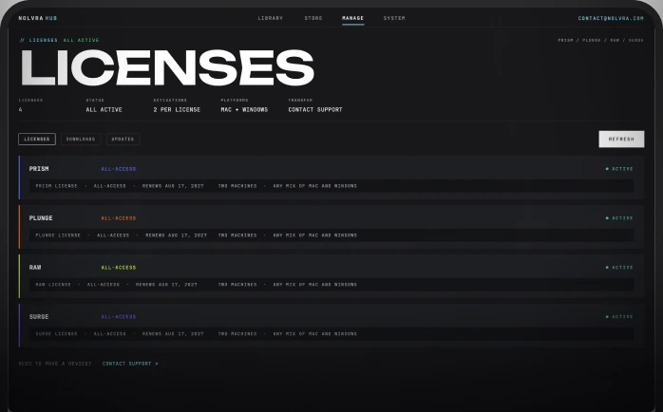The width and height of the screenshot is (663, 412).
Task: Click the ACTIVE status dot for SURGE
Action: 607,317
